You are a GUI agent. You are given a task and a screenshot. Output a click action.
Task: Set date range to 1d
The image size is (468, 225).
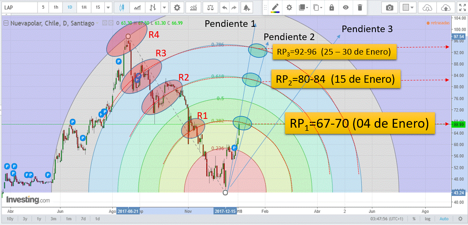click(97, 219)
